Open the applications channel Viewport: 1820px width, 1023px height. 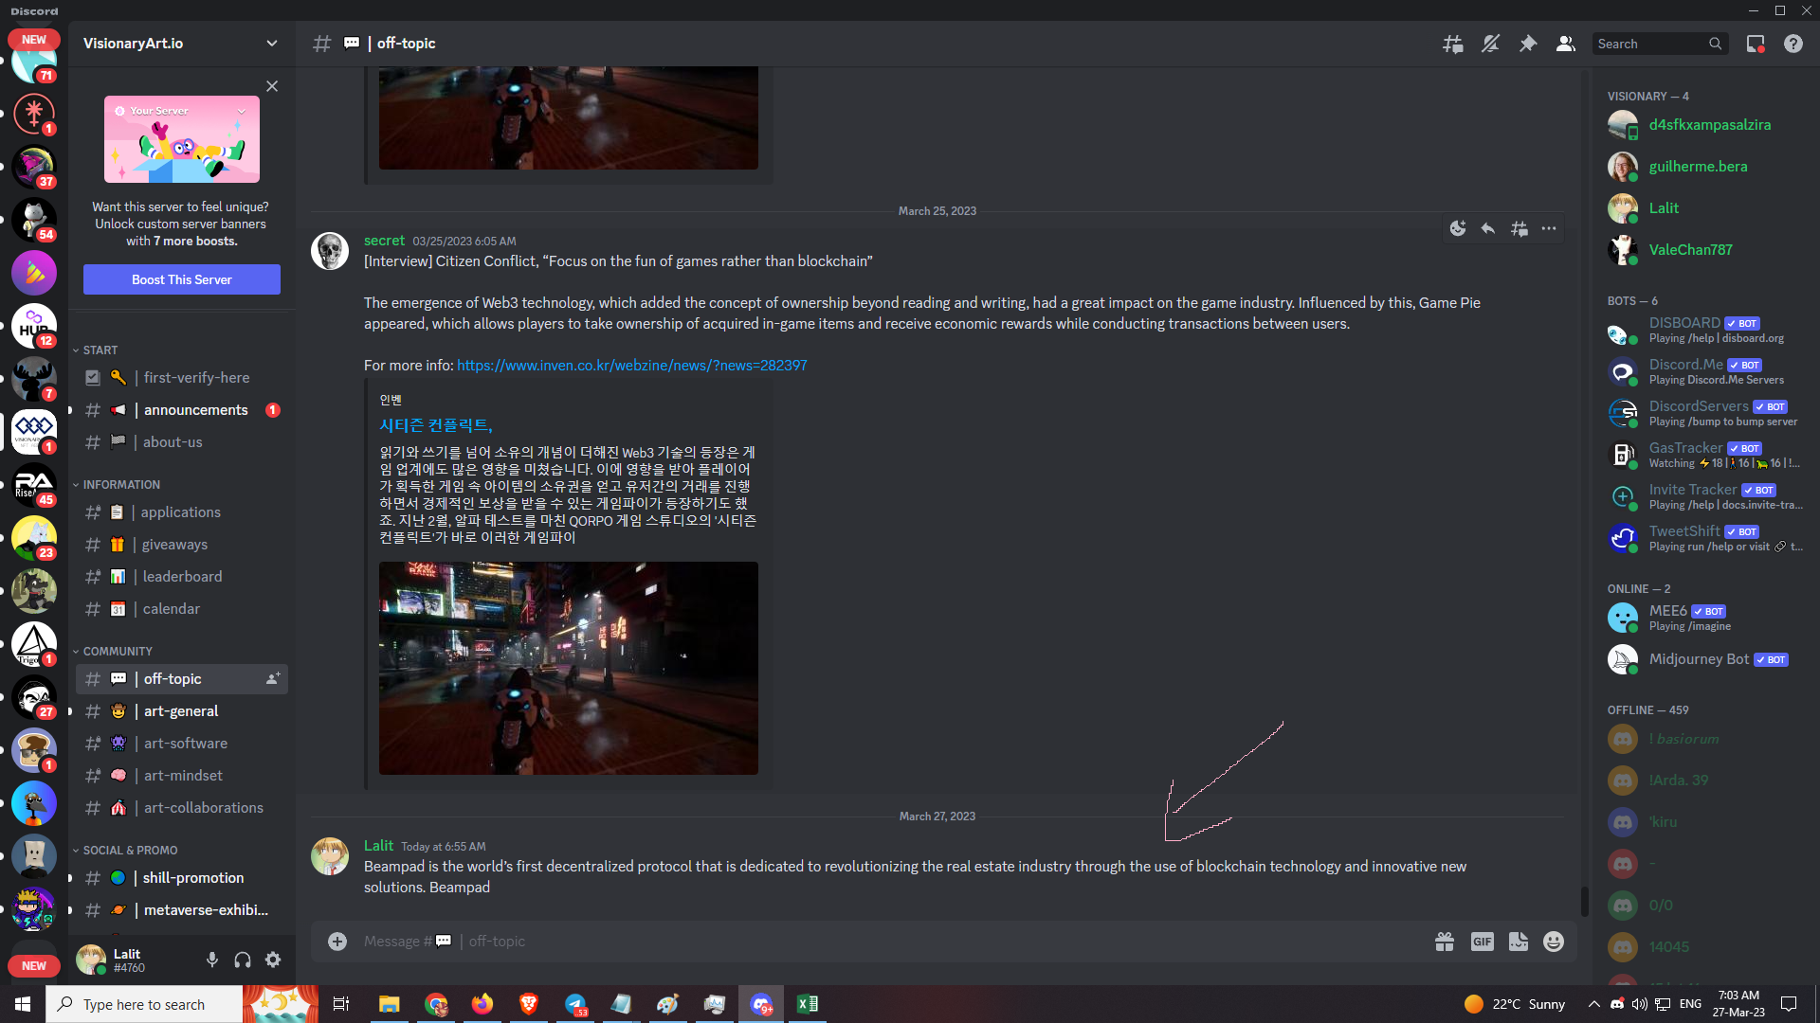pos(182,512)
